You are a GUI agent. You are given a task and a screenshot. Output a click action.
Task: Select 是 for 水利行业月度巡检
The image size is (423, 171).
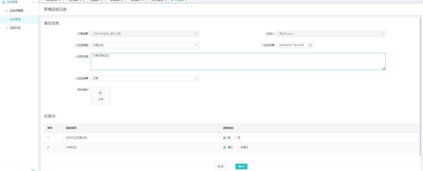point(225,138)
